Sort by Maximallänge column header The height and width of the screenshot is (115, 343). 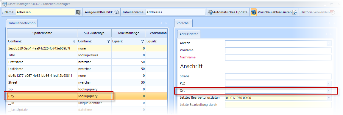coord(129,33)
